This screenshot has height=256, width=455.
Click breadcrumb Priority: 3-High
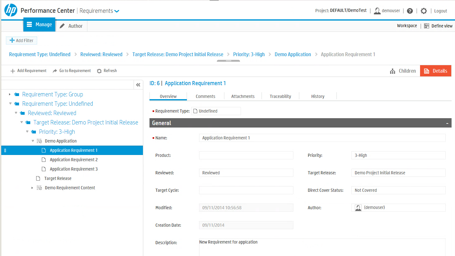click(x=249, y=54)
